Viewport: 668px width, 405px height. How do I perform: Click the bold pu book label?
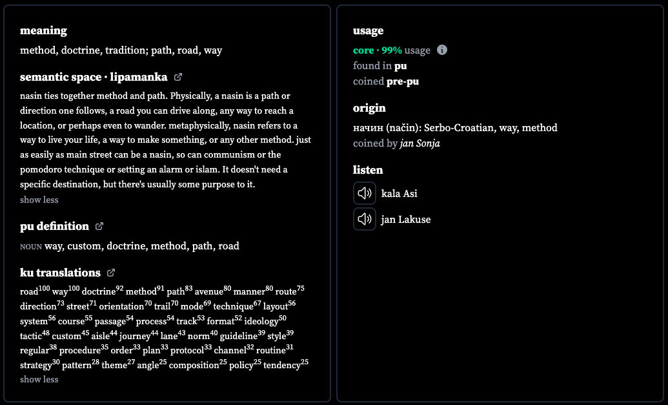[400, 66]
